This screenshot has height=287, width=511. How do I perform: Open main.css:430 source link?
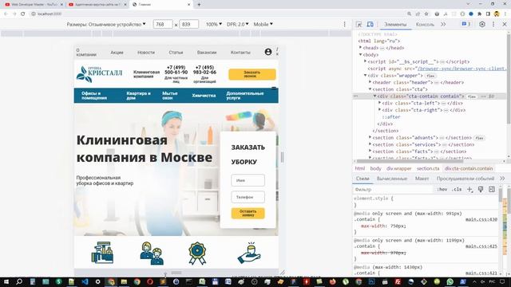tap(481, 219)
